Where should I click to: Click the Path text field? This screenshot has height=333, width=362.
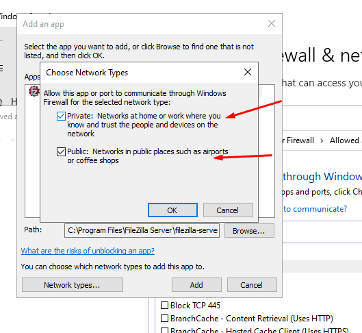142,230
